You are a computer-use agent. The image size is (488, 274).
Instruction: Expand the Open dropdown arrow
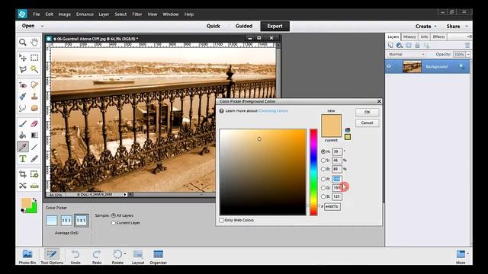point(43,26)
